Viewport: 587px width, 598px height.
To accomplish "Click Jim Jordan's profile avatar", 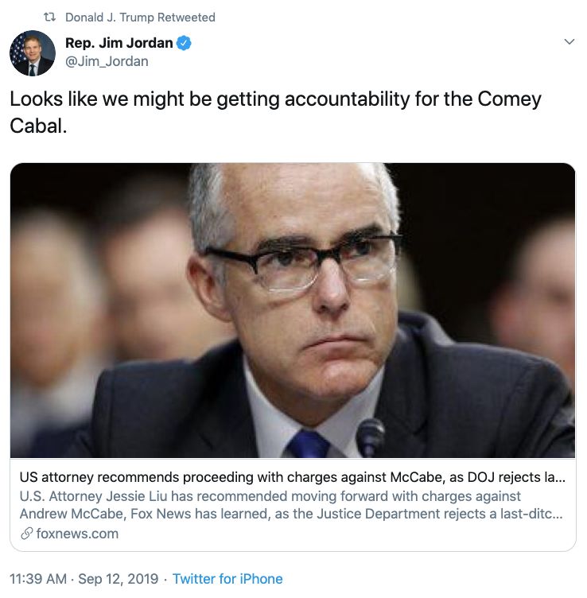I will tap(33, 53).
